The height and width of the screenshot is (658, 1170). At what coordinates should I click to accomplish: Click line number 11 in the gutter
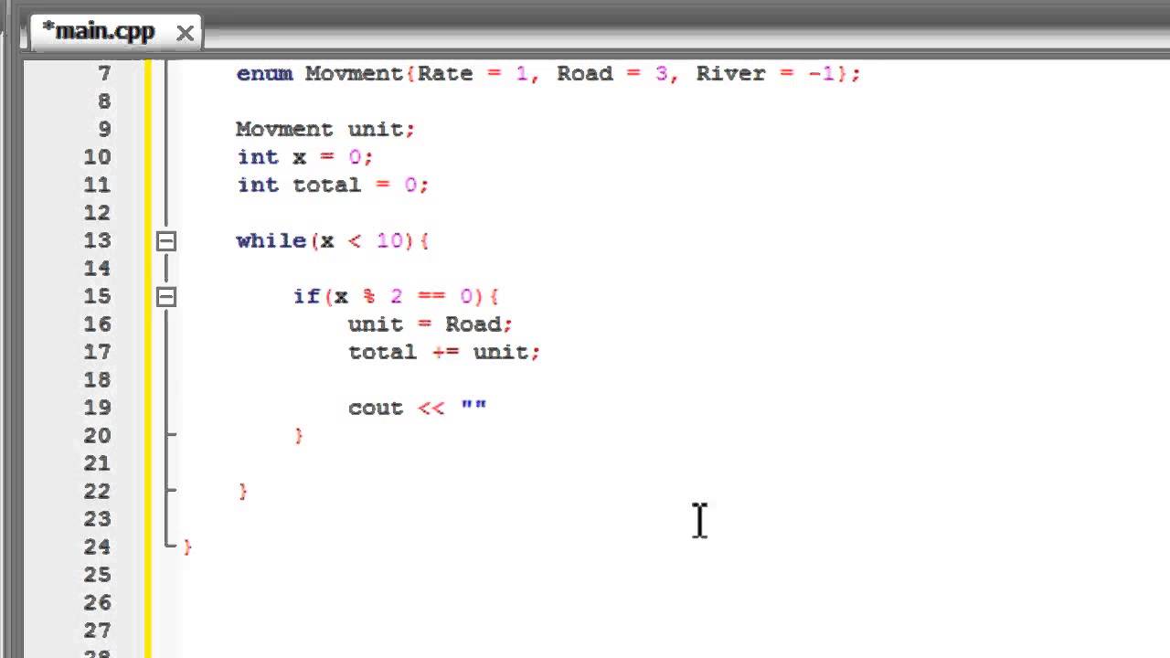point(97,185)
